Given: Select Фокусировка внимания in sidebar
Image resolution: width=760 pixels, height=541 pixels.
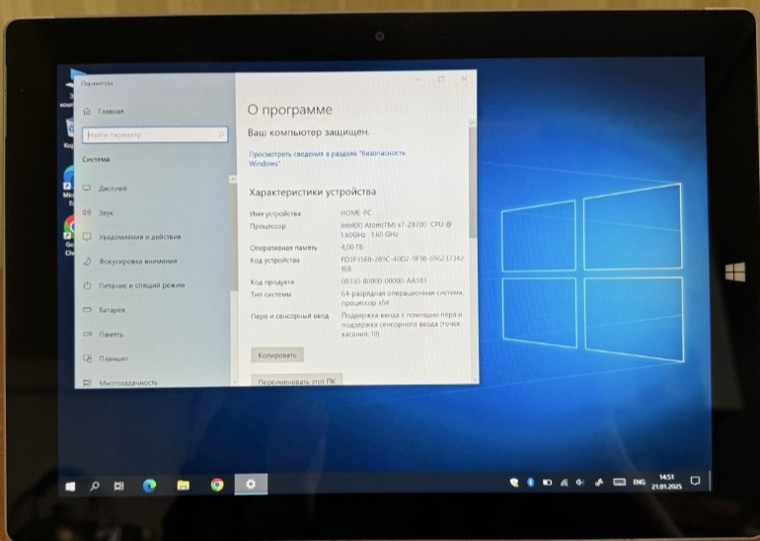Looking at the screenshot, I should pyautogui.click(x=130, y=261).
